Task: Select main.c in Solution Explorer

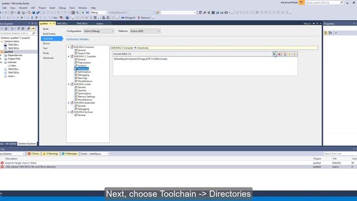Action: coord(11,76)
